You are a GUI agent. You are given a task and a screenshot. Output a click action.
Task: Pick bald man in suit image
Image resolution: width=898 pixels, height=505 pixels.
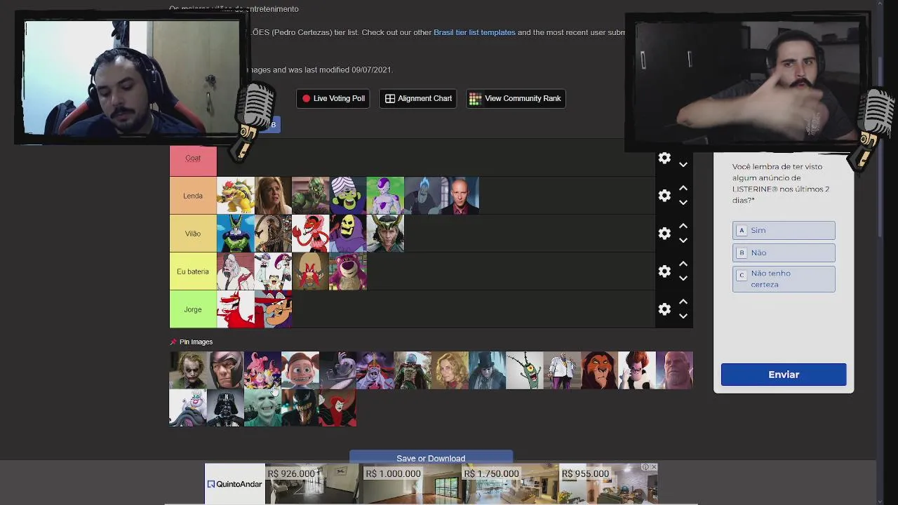click(460, 196)
